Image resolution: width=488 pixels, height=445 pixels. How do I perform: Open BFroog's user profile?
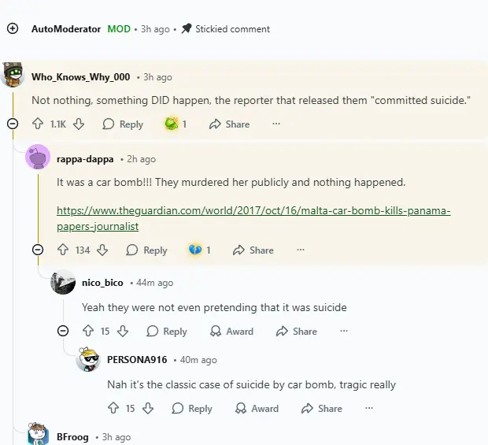(72, 436)
